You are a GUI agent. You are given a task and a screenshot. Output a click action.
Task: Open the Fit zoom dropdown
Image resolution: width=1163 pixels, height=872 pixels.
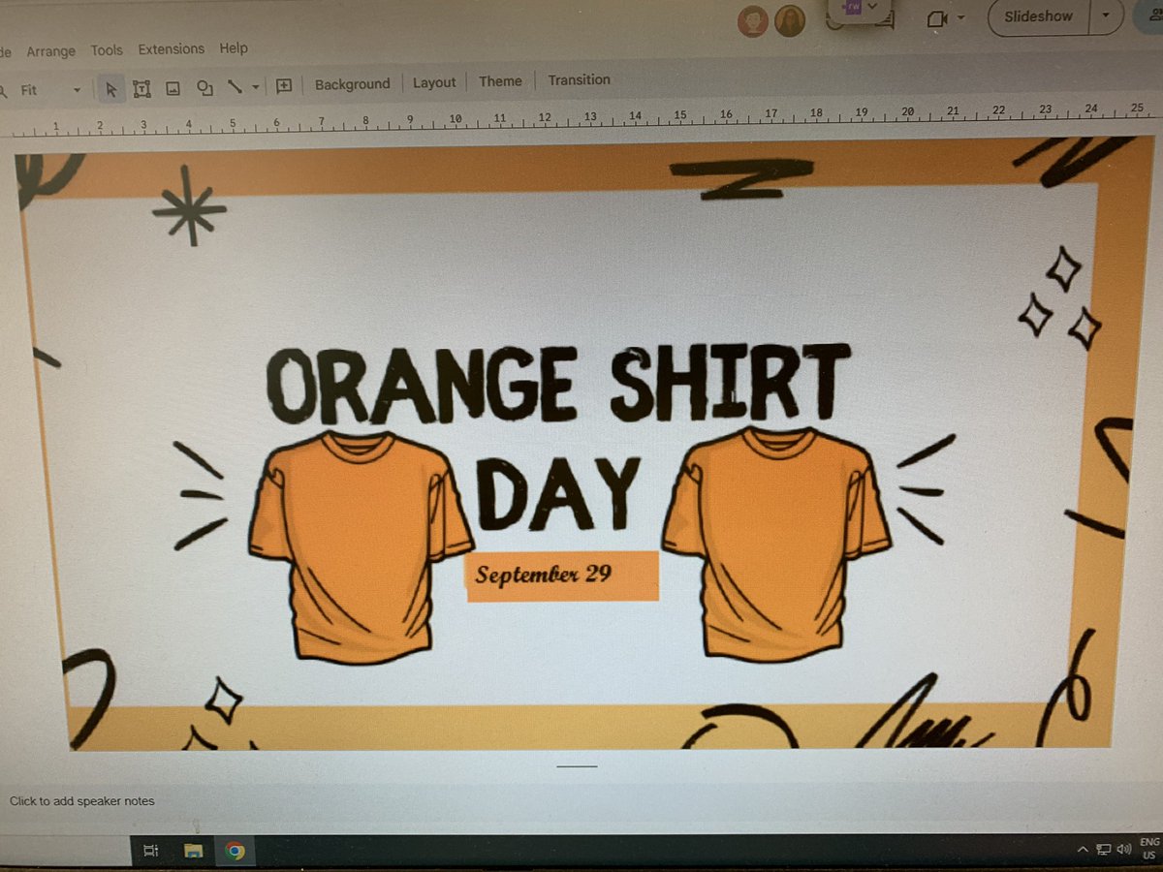click(50, 90)
